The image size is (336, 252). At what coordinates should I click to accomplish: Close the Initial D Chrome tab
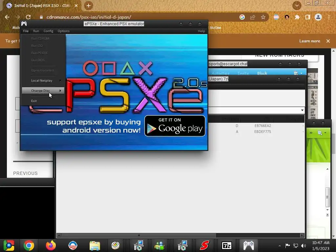coord(76,6)
